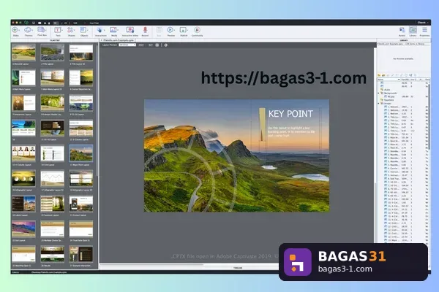
Task: Expand the Preview dropdown arrow
Action: (x=174, y=30)
